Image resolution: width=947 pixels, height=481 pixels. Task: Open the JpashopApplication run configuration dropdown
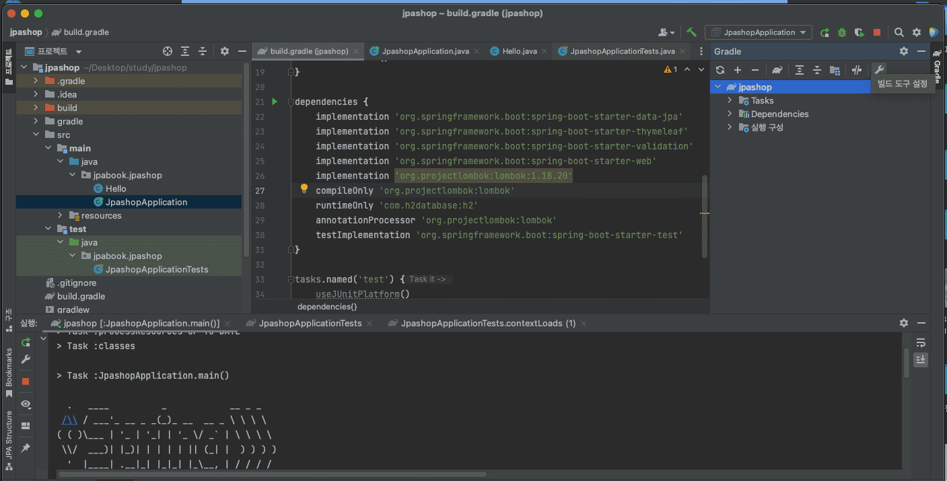tap(759, 32)
